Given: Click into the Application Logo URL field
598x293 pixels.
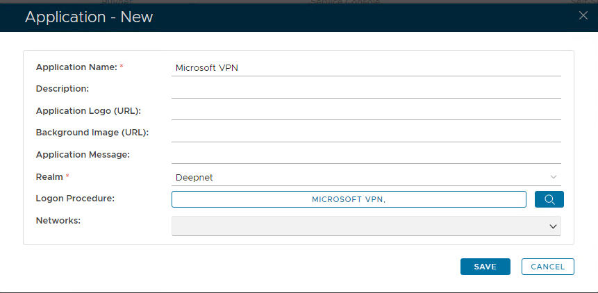Looking at the screenshot, I should 365,111.
